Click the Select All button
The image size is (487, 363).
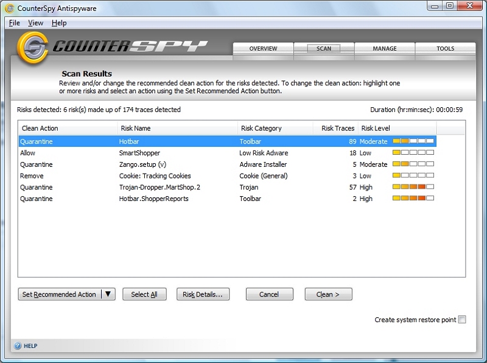coord(144,294)
